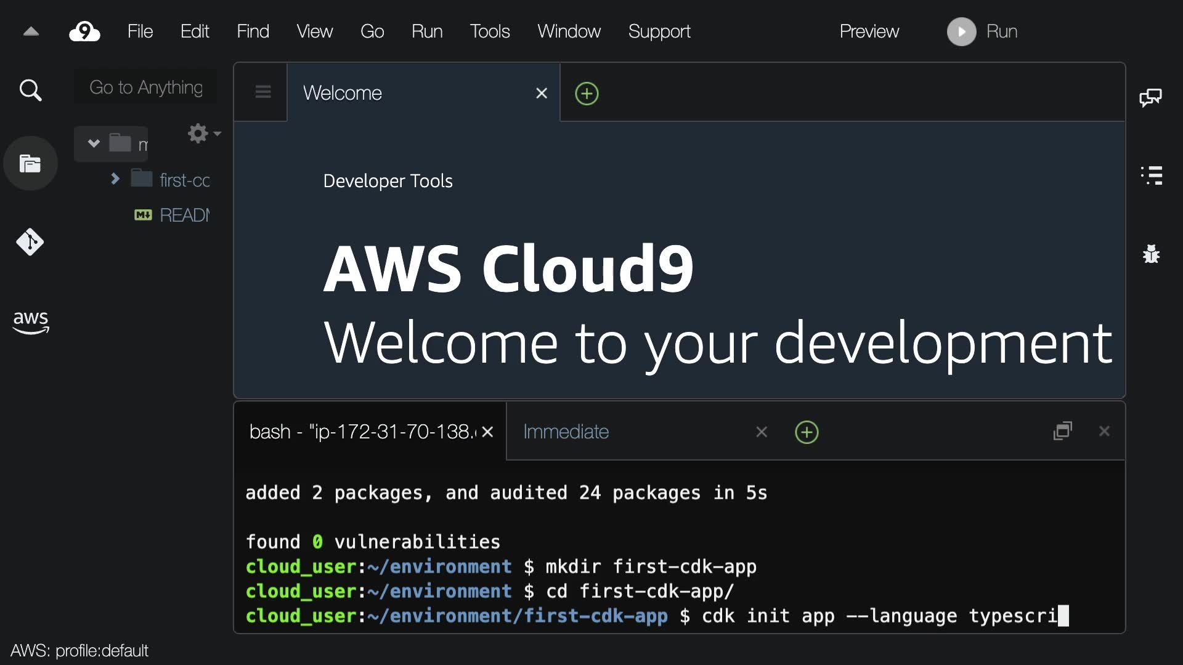Expand the first-cdk-app folder
Viewport: 1183px width, 665px height.
(115, 179)
